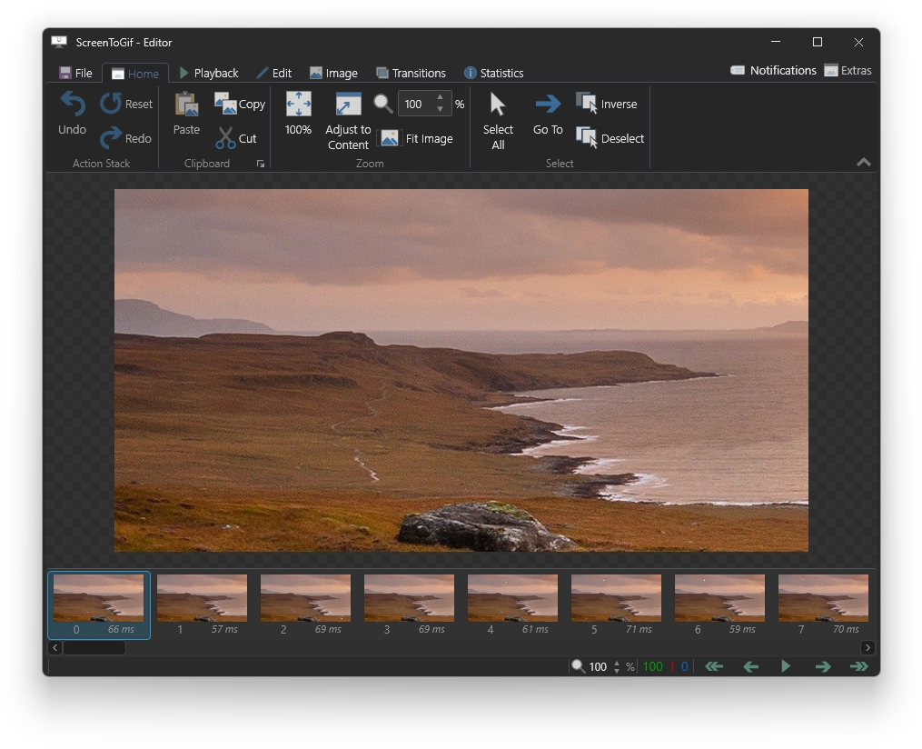
Task: Open the Go To frame option
Action: pyautogui.click(x=548, y=114)
